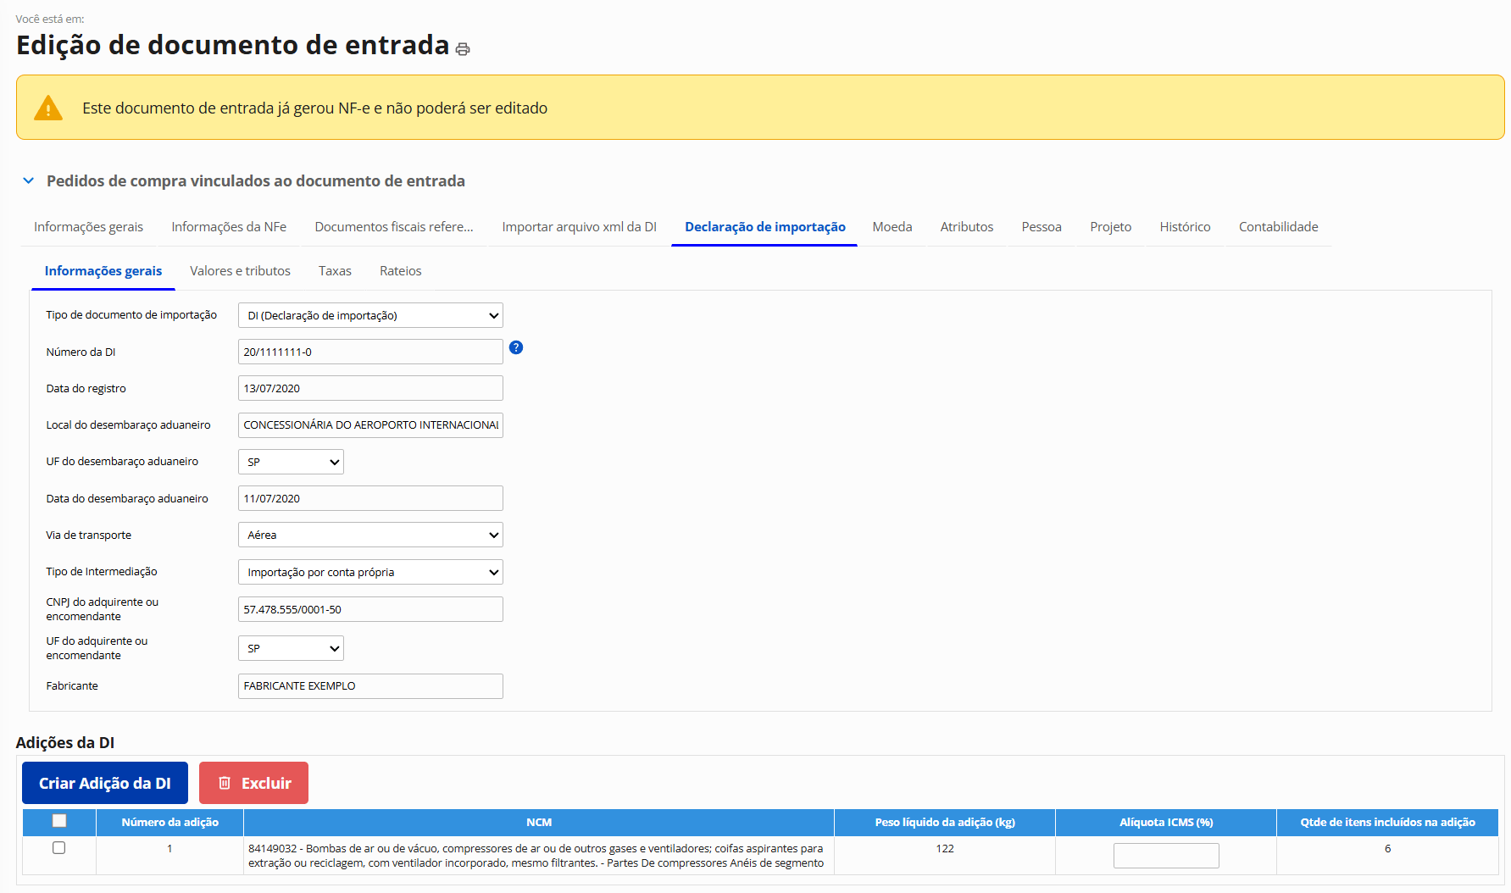1511x893 pixels.
Task: Select the Rateios sub-tab
Action: (x=400, y=271)
